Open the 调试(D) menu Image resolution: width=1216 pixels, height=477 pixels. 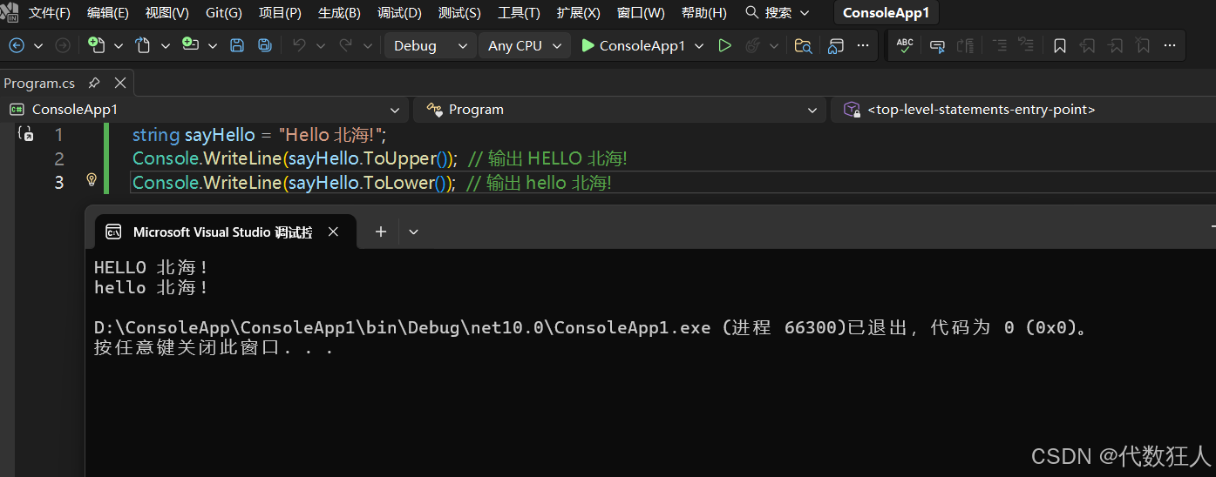(399, 13)
